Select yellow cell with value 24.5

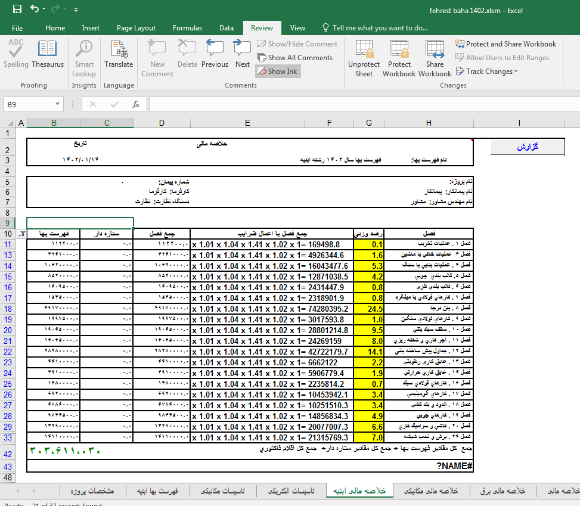click(x=369, y=309)
